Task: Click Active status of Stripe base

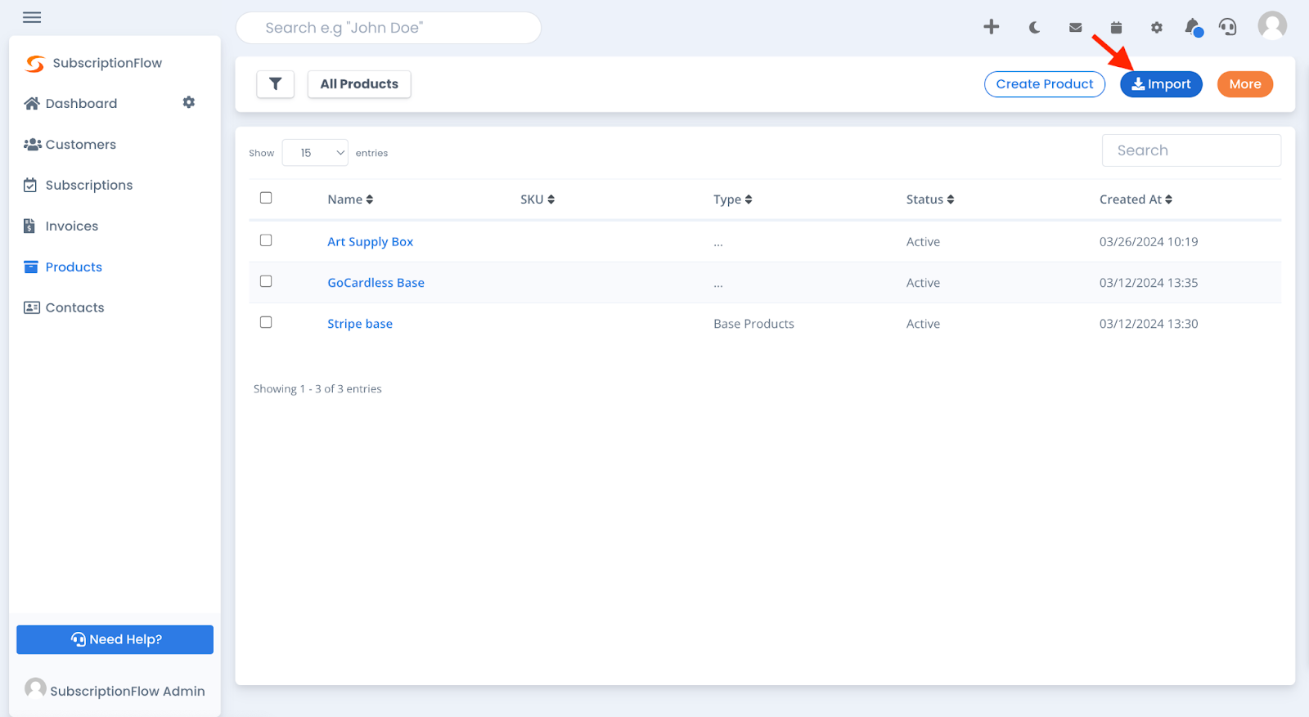Action: tap(923, 324)
